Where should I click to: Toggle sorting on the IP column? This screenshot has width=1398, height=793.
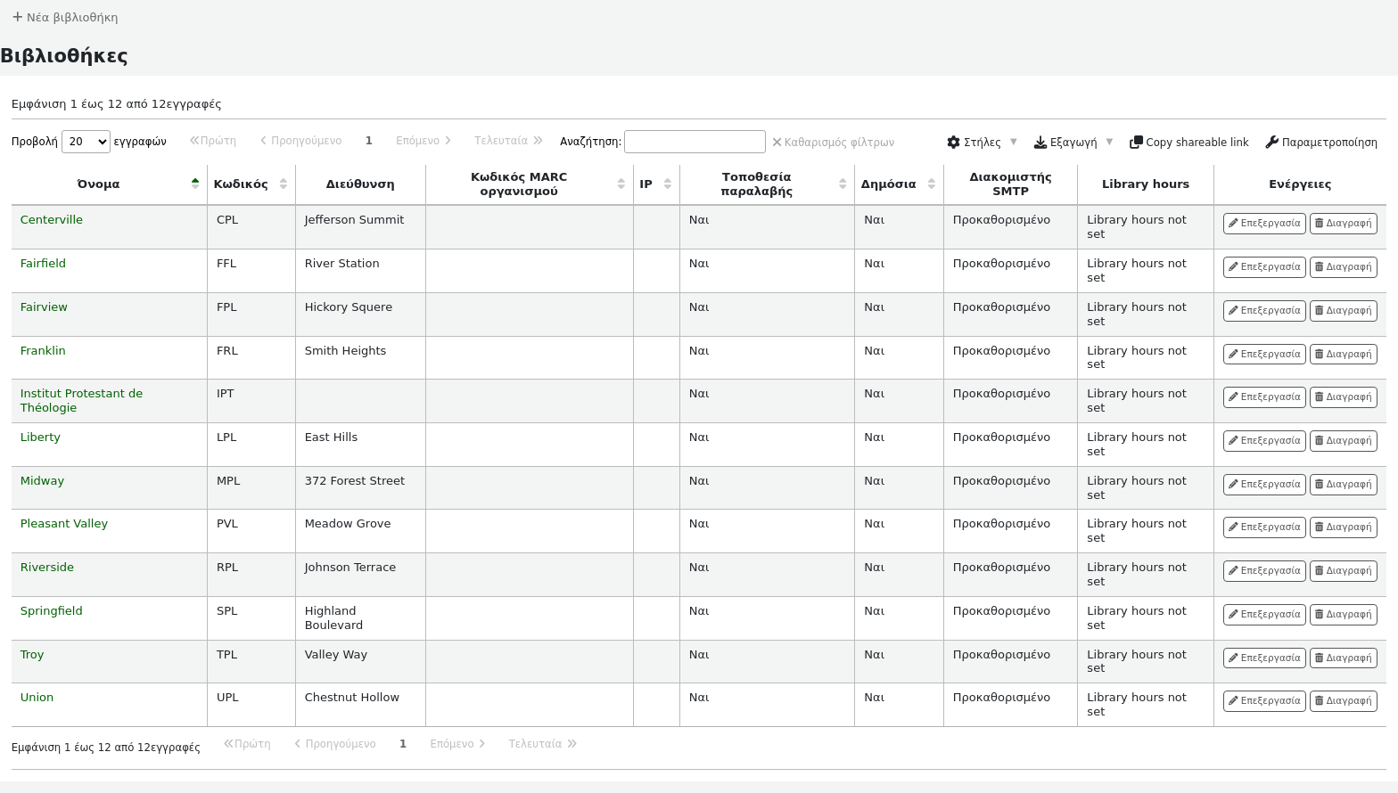coord(667,184)
